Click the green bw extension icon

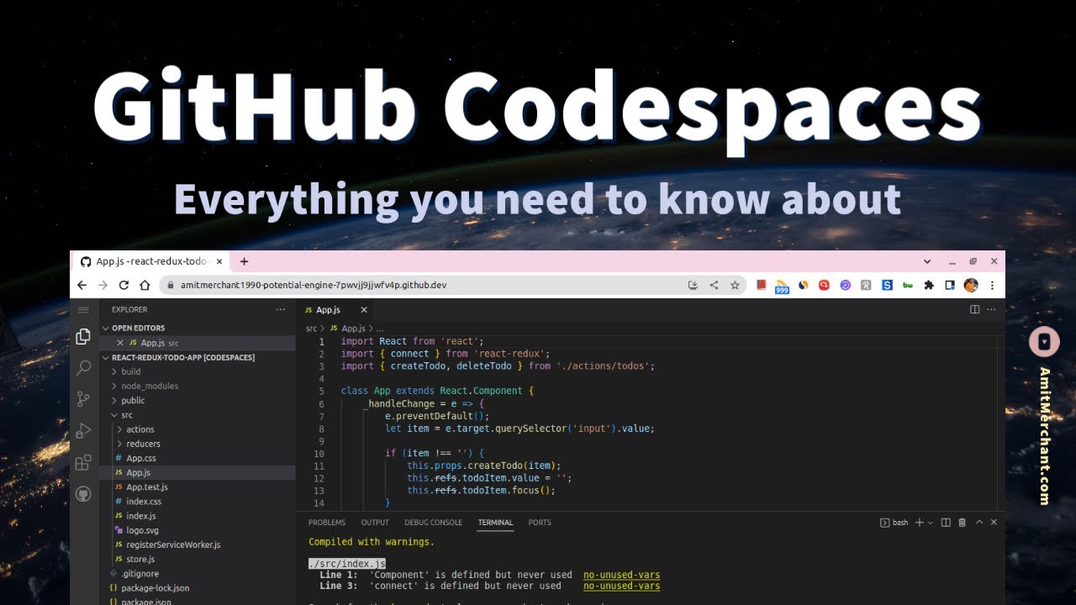pos(908,285)
